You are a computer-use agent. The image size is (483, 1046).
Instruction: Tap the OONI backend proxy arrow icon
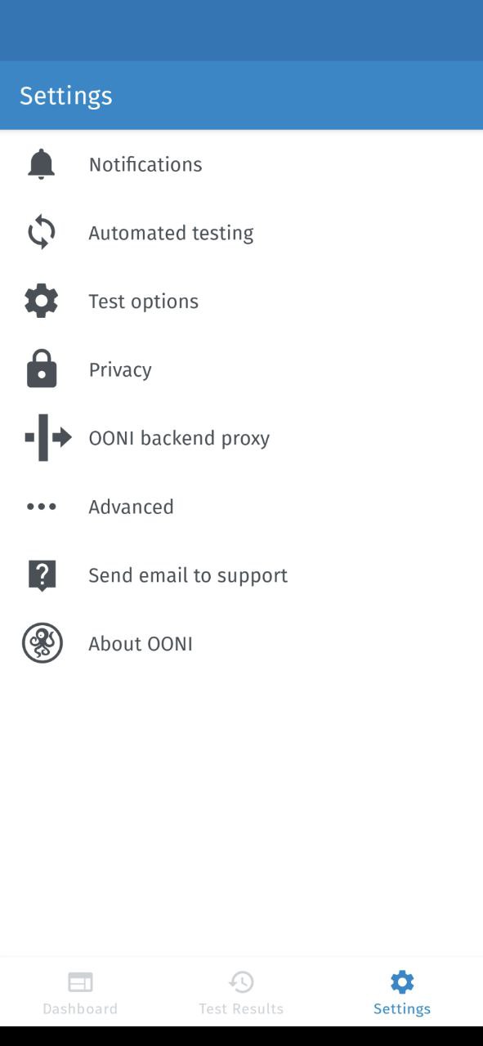(x=48, y=438)
